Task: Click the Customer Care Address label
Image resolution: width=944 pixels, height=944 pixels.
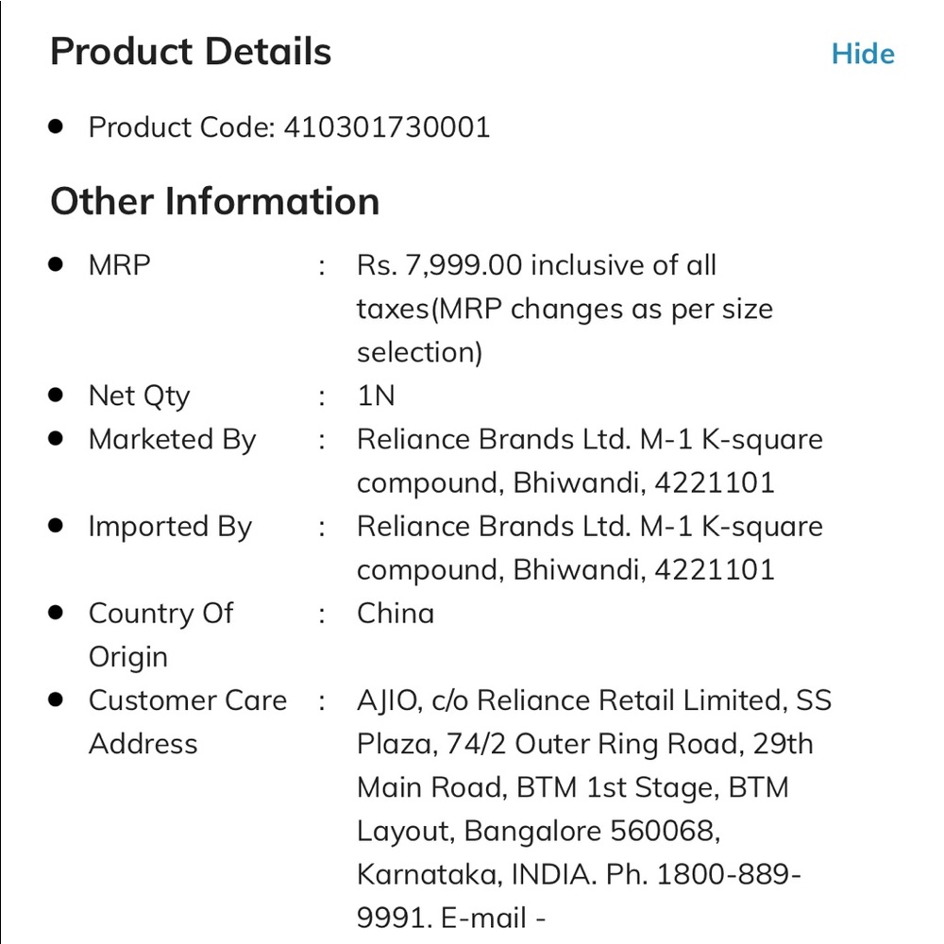Action: [x=188, y=722]
